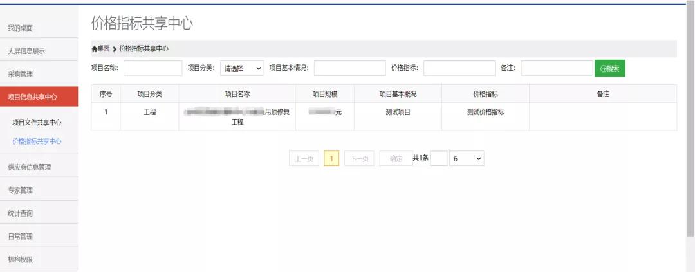Focus the 备注 input field
Image resolution: width=695 pixels, height=272 pixels.
coord(557,68)
